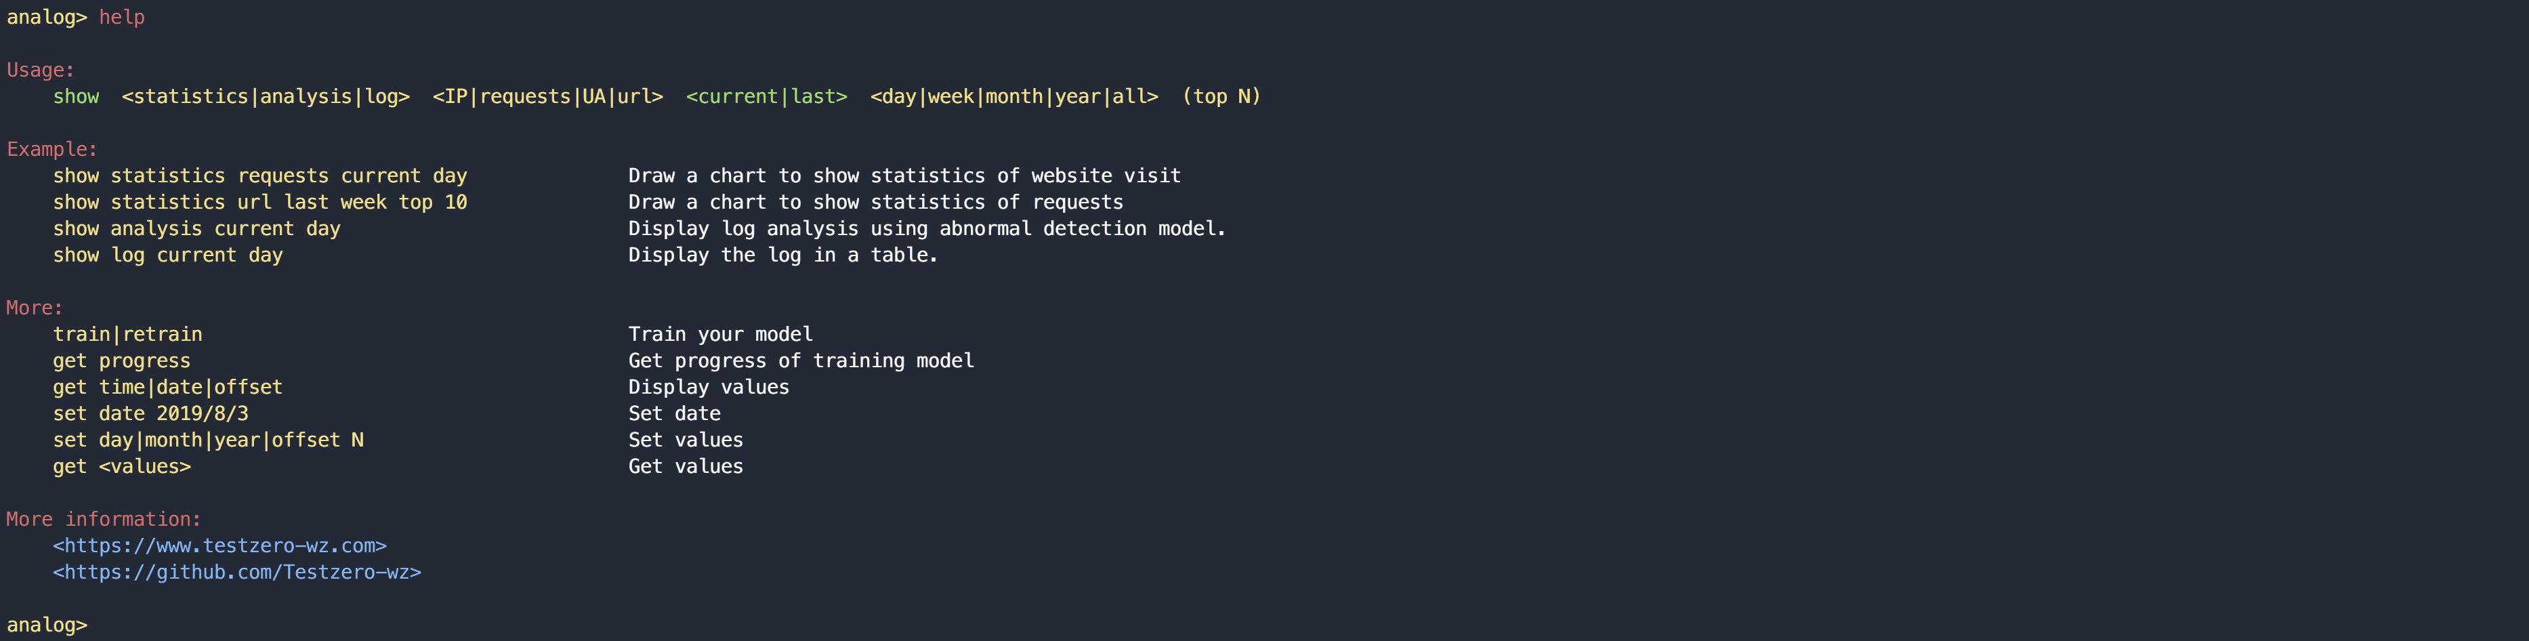This screenshot has width=2529, height=641.
Task: Click the 'show log current day' example
Action: pyautogui.click(x=168, y=255)
